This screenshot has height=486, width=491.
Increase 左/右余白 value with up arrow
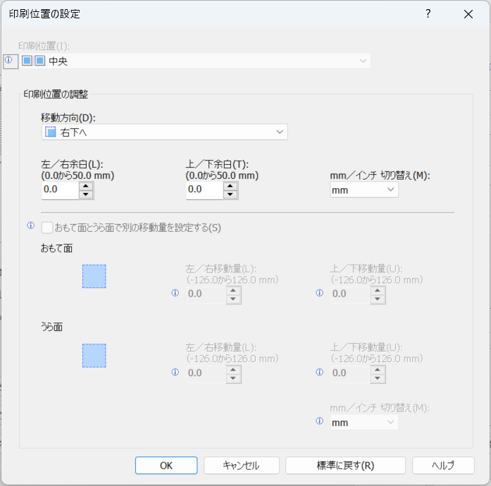pyautogui.click(x=86, y=186)
